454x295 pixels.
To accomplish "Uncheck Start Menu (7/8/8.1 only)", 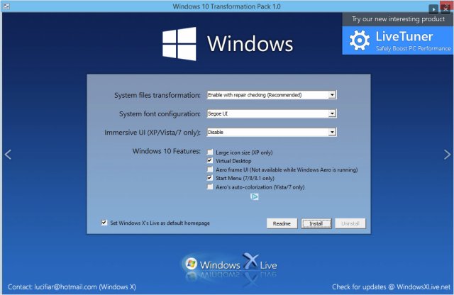I will point(210,178).
